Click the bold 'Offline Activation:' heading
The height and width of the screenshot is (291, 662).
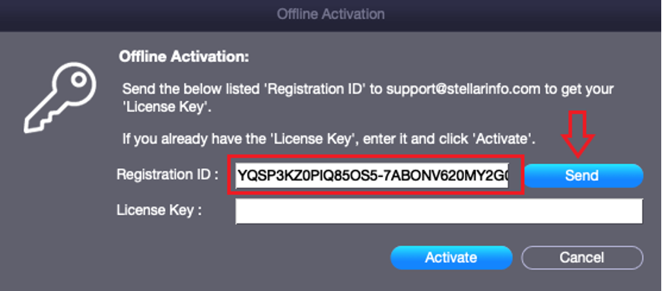184,56
